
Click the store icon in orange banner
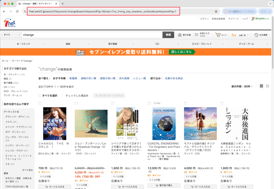[x=80, y=52]
